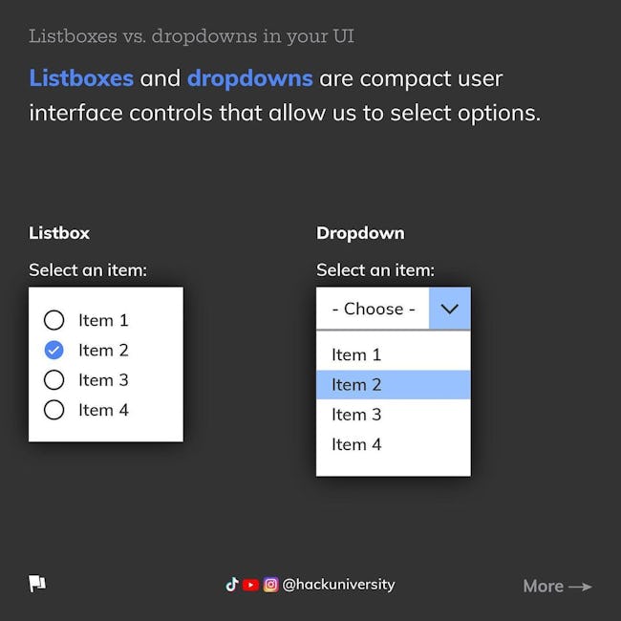The height and width of the screenshot is (621, 621).
Task: Open the @hackuniversity handle
Action: pos(338,585)
